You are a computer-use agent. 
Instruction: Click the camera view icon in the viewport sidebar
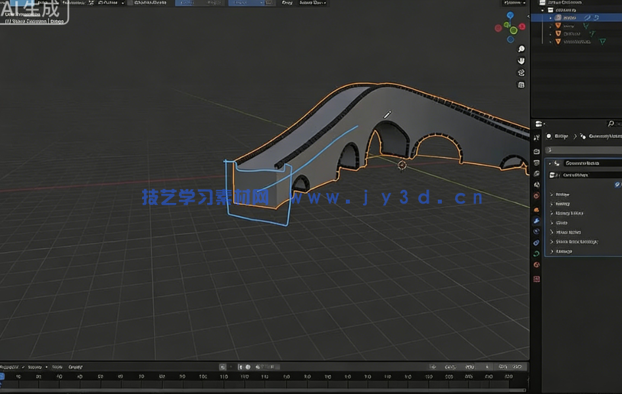(x=521, y=73)
